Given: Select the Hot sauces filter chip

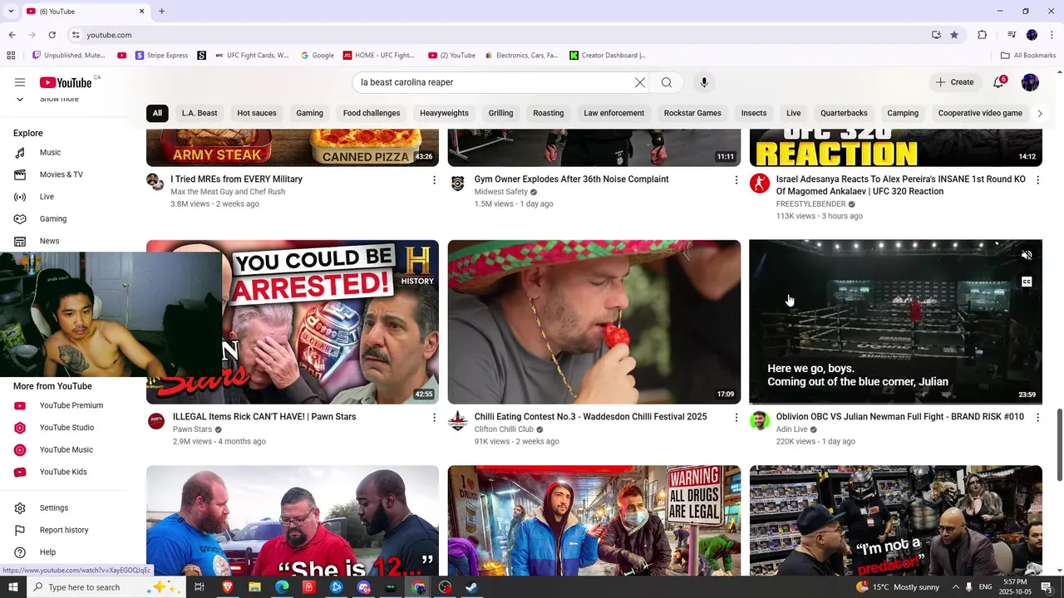Looking at the screenshot, I should pyautogui.click(x=257, y=113).
